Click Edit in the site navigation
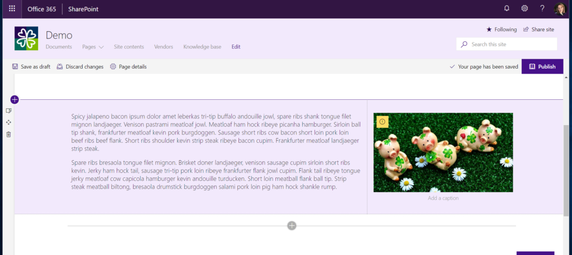Viewport: 572px width, 255px height. pyautogui.click(x=236, y=47)
